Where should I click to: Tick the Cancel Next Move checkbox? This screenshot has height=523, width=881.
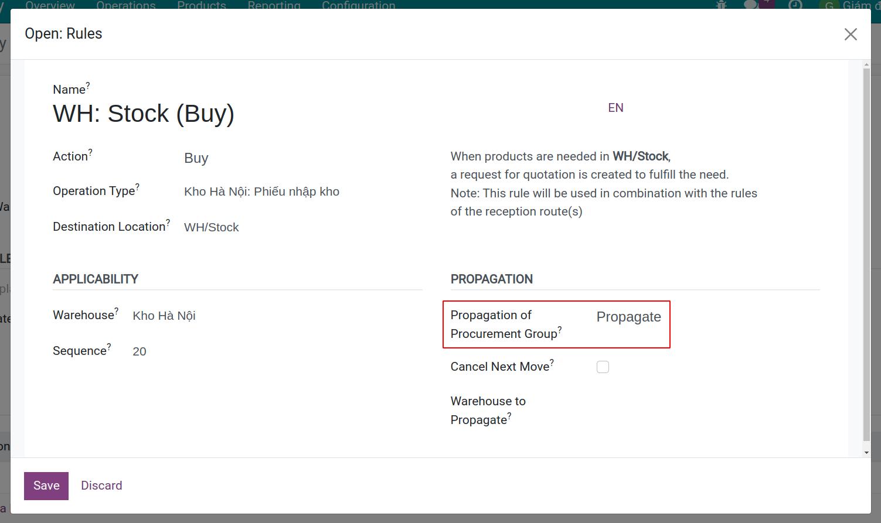(603, 367)
